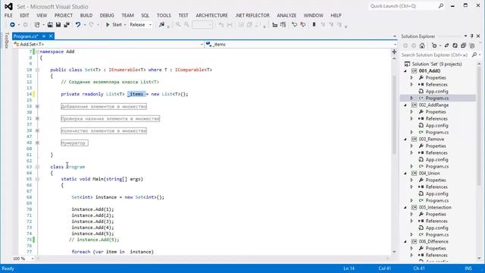Open the DEBUG menu
This screenshot has height=273, width=485.
coord(107,15)
